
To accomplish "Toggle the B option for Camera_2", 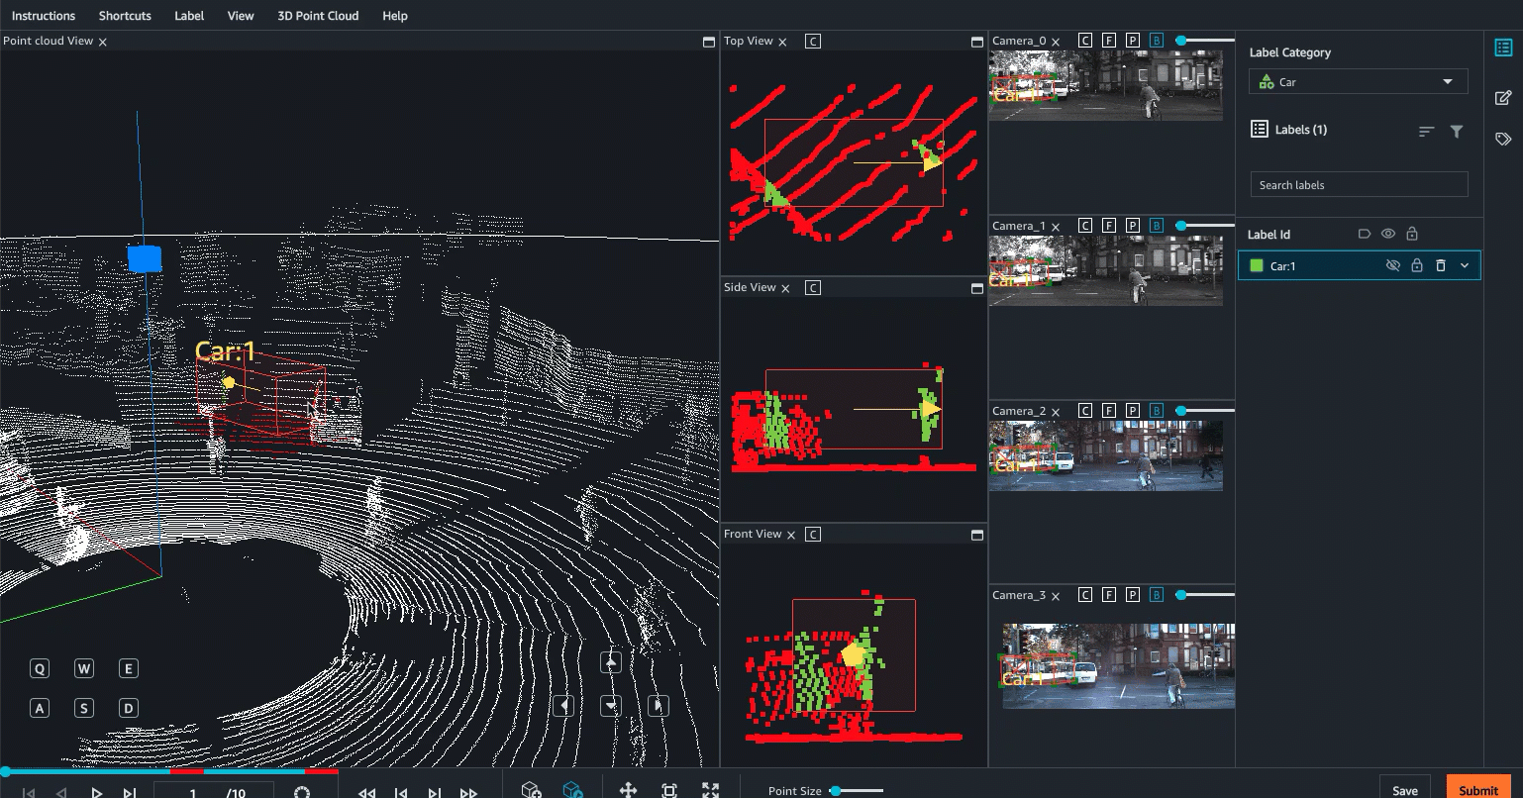I will (1157, 411).
